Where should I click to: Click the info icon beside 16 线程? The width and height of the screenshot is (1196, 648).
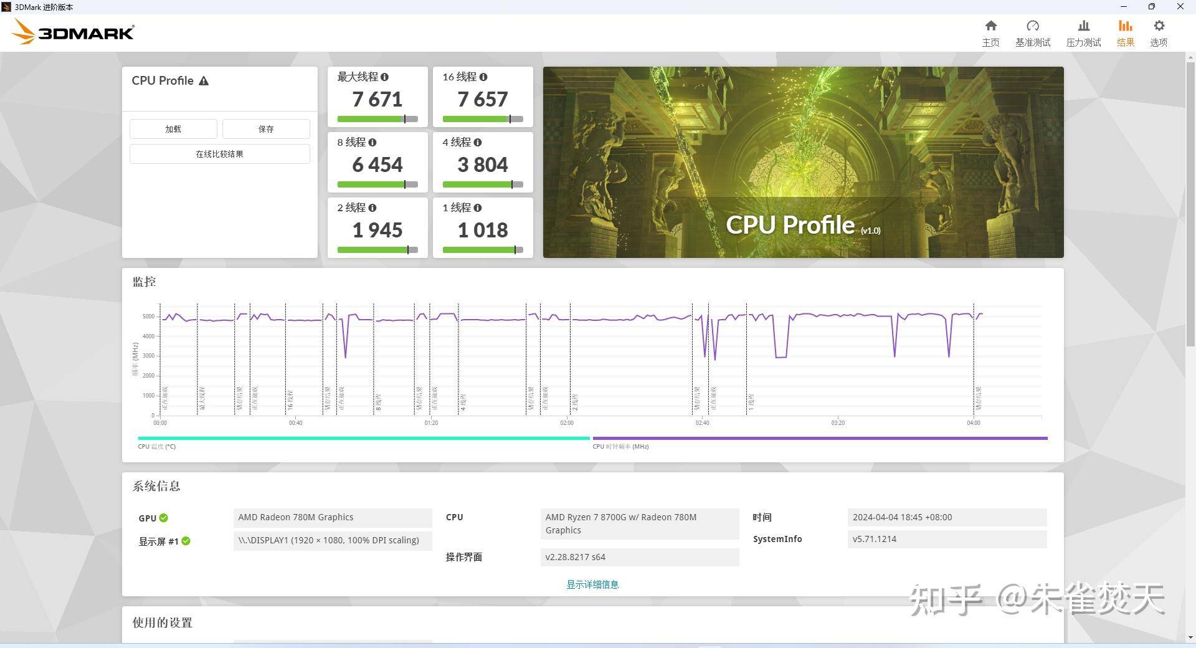tap(483, 77)
